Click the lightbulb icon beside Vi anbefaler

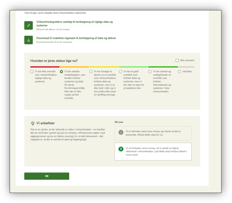click(x=33, y=123)
